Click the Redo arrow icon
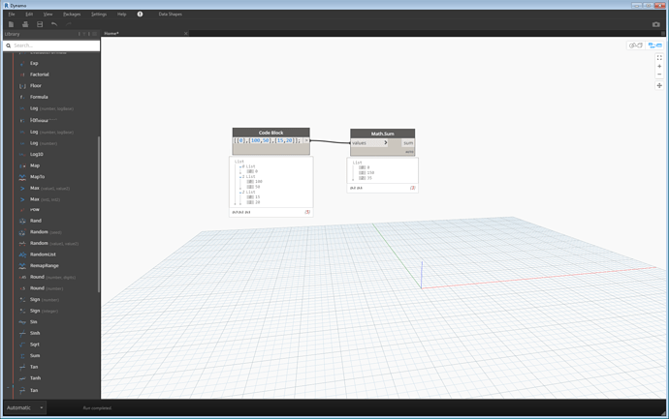 [x=68, y=24]
